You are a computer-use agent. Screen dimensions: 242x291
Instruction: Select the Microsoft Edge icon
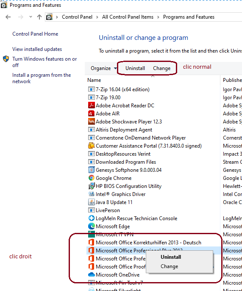pos(91,226)
